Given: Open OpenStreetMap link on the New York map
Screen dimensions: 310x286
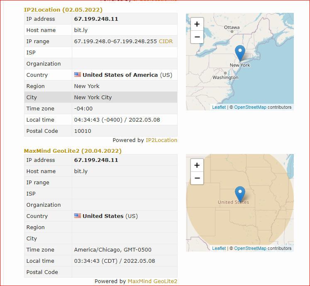Looking at the screenshot, I should pos(250,107).
